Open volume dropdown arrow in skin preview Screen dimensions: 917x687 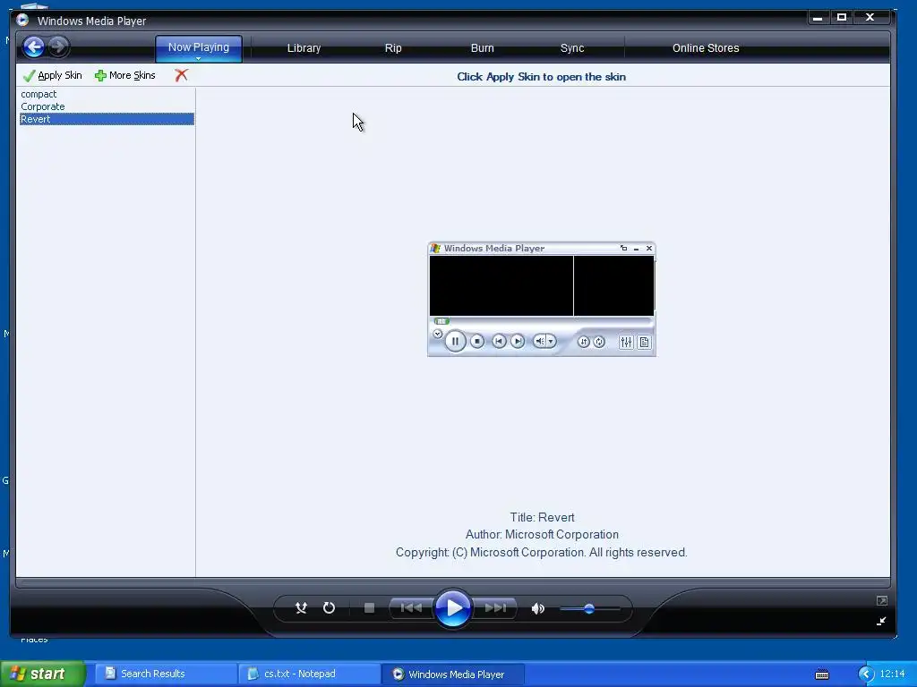[x=551, y=341]
